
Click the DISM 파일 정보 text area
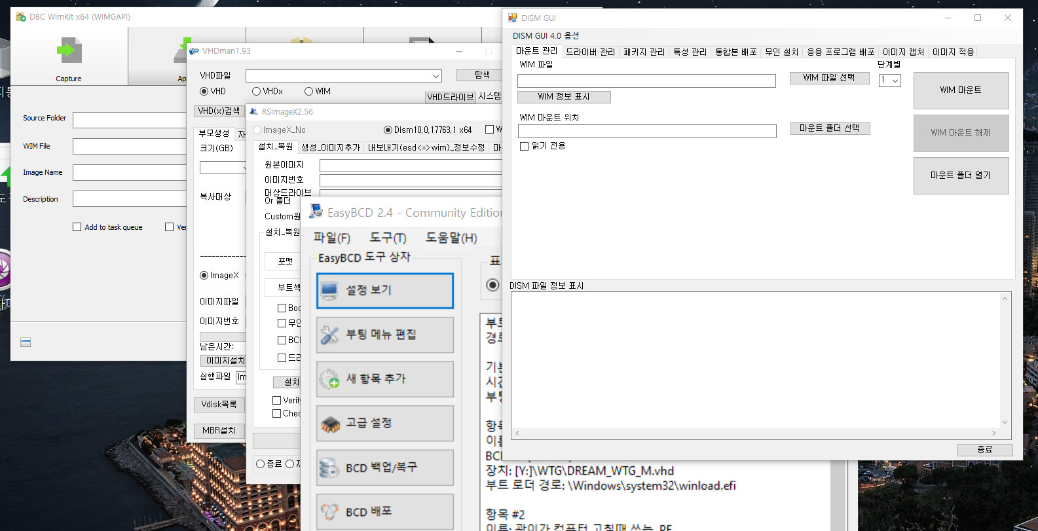click(x=756, y=360)
